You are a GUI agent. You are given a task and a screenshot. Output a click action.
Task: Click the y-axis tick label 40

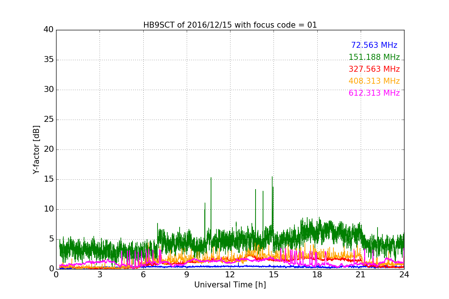pos(49,30)
